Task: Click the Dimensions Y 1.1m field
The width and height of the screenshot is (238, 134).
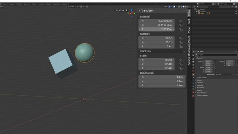Action: pos(162,81)
